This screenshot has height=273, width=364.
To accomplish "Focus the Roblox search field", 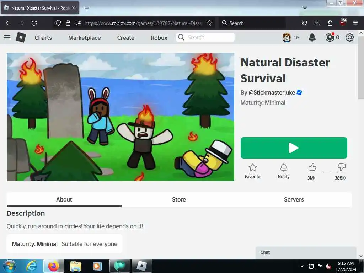I will point(205,37).
